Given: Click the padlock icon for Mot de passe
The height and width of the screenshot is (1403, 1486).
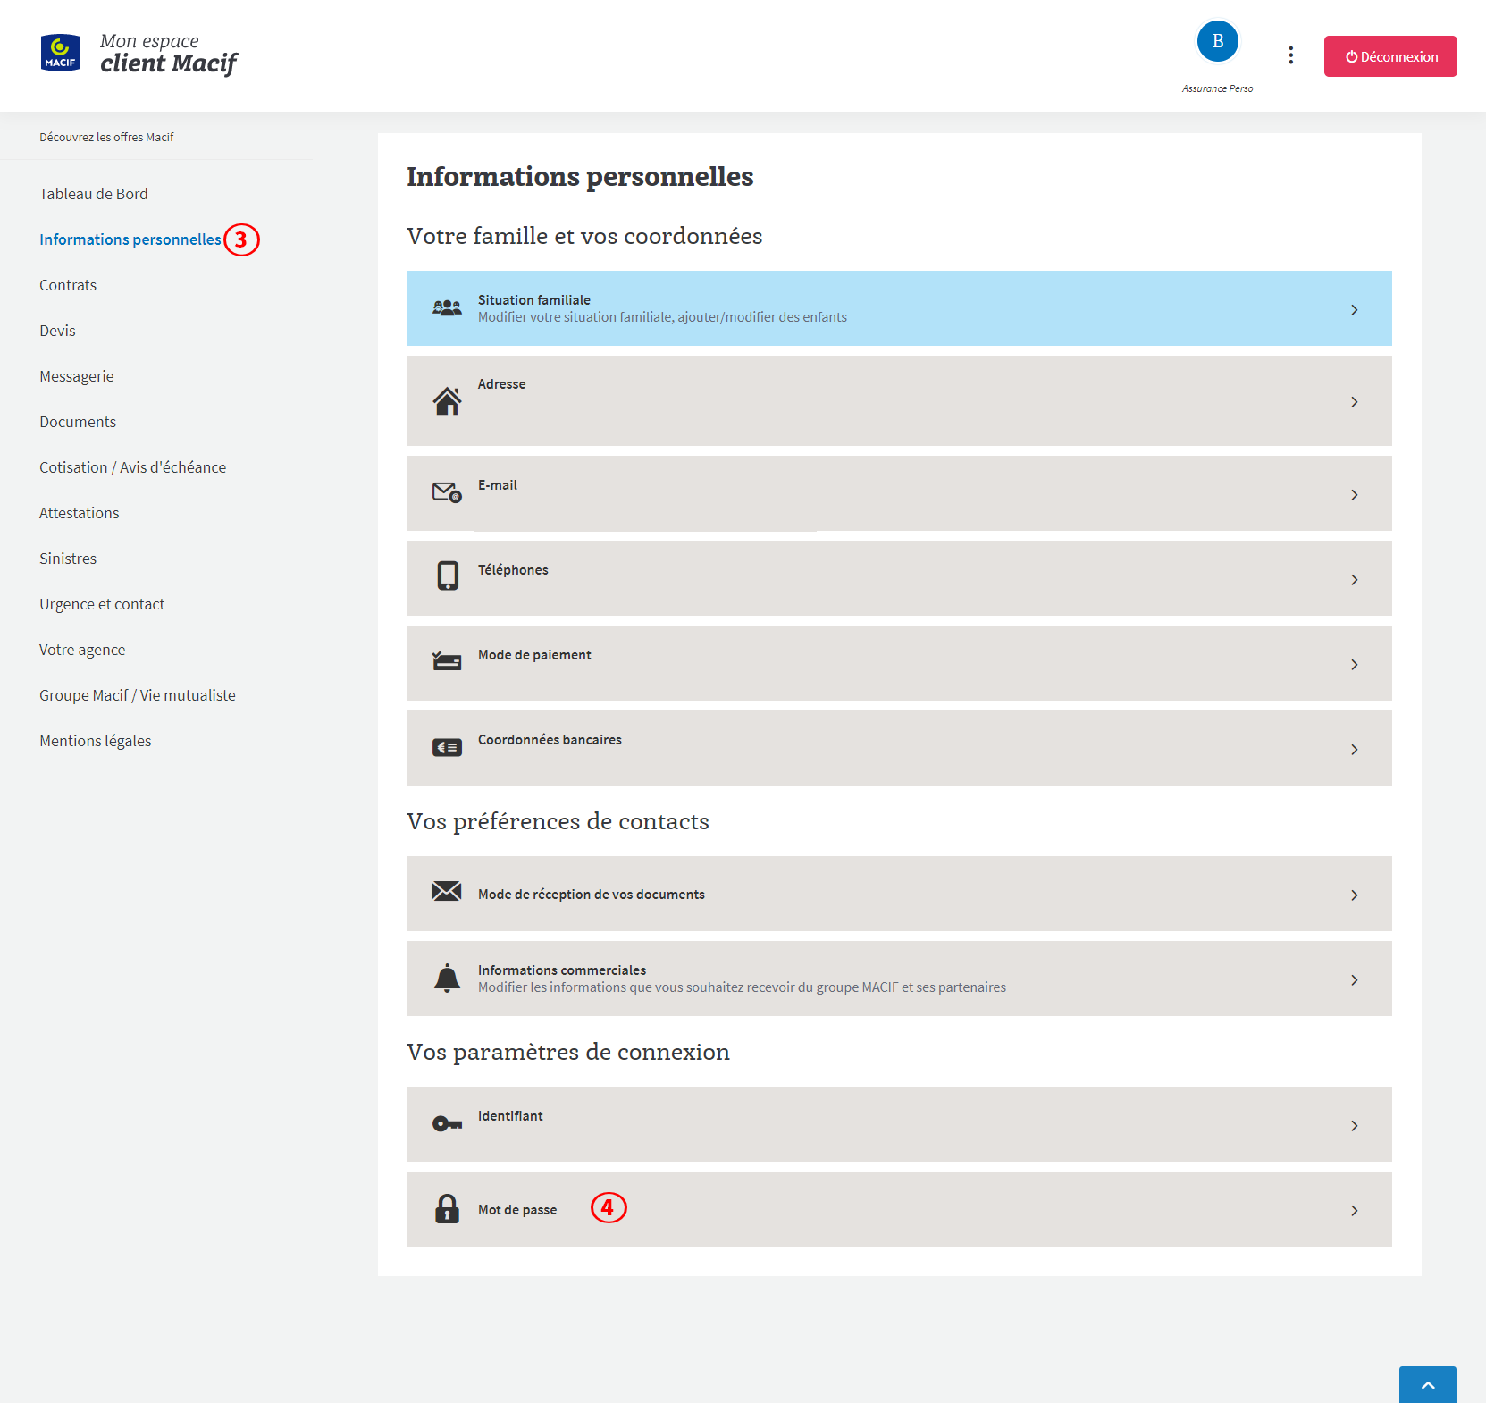Looking at the screenshot, I should coord(447,1209).
